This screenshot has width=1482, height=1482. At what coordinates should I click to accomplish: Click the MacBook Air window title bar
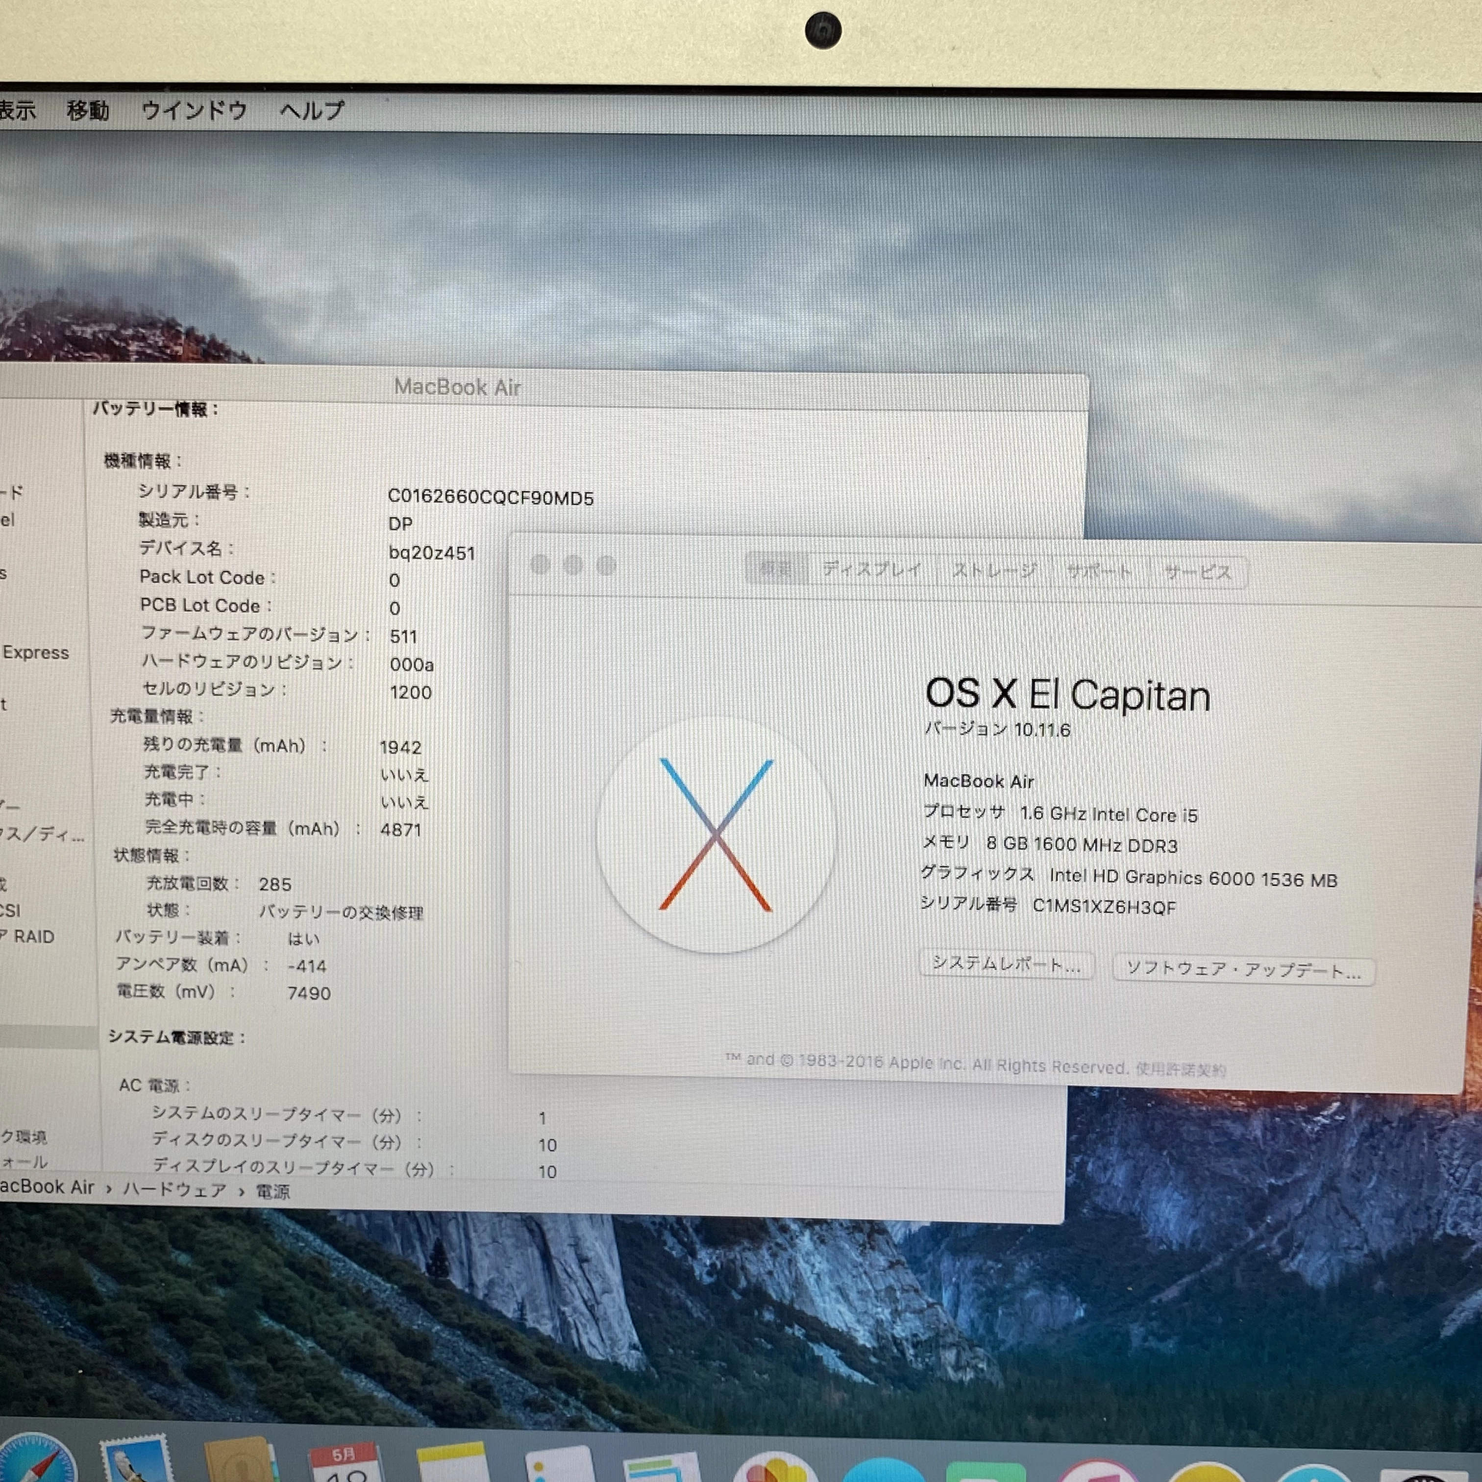[458, 387]
